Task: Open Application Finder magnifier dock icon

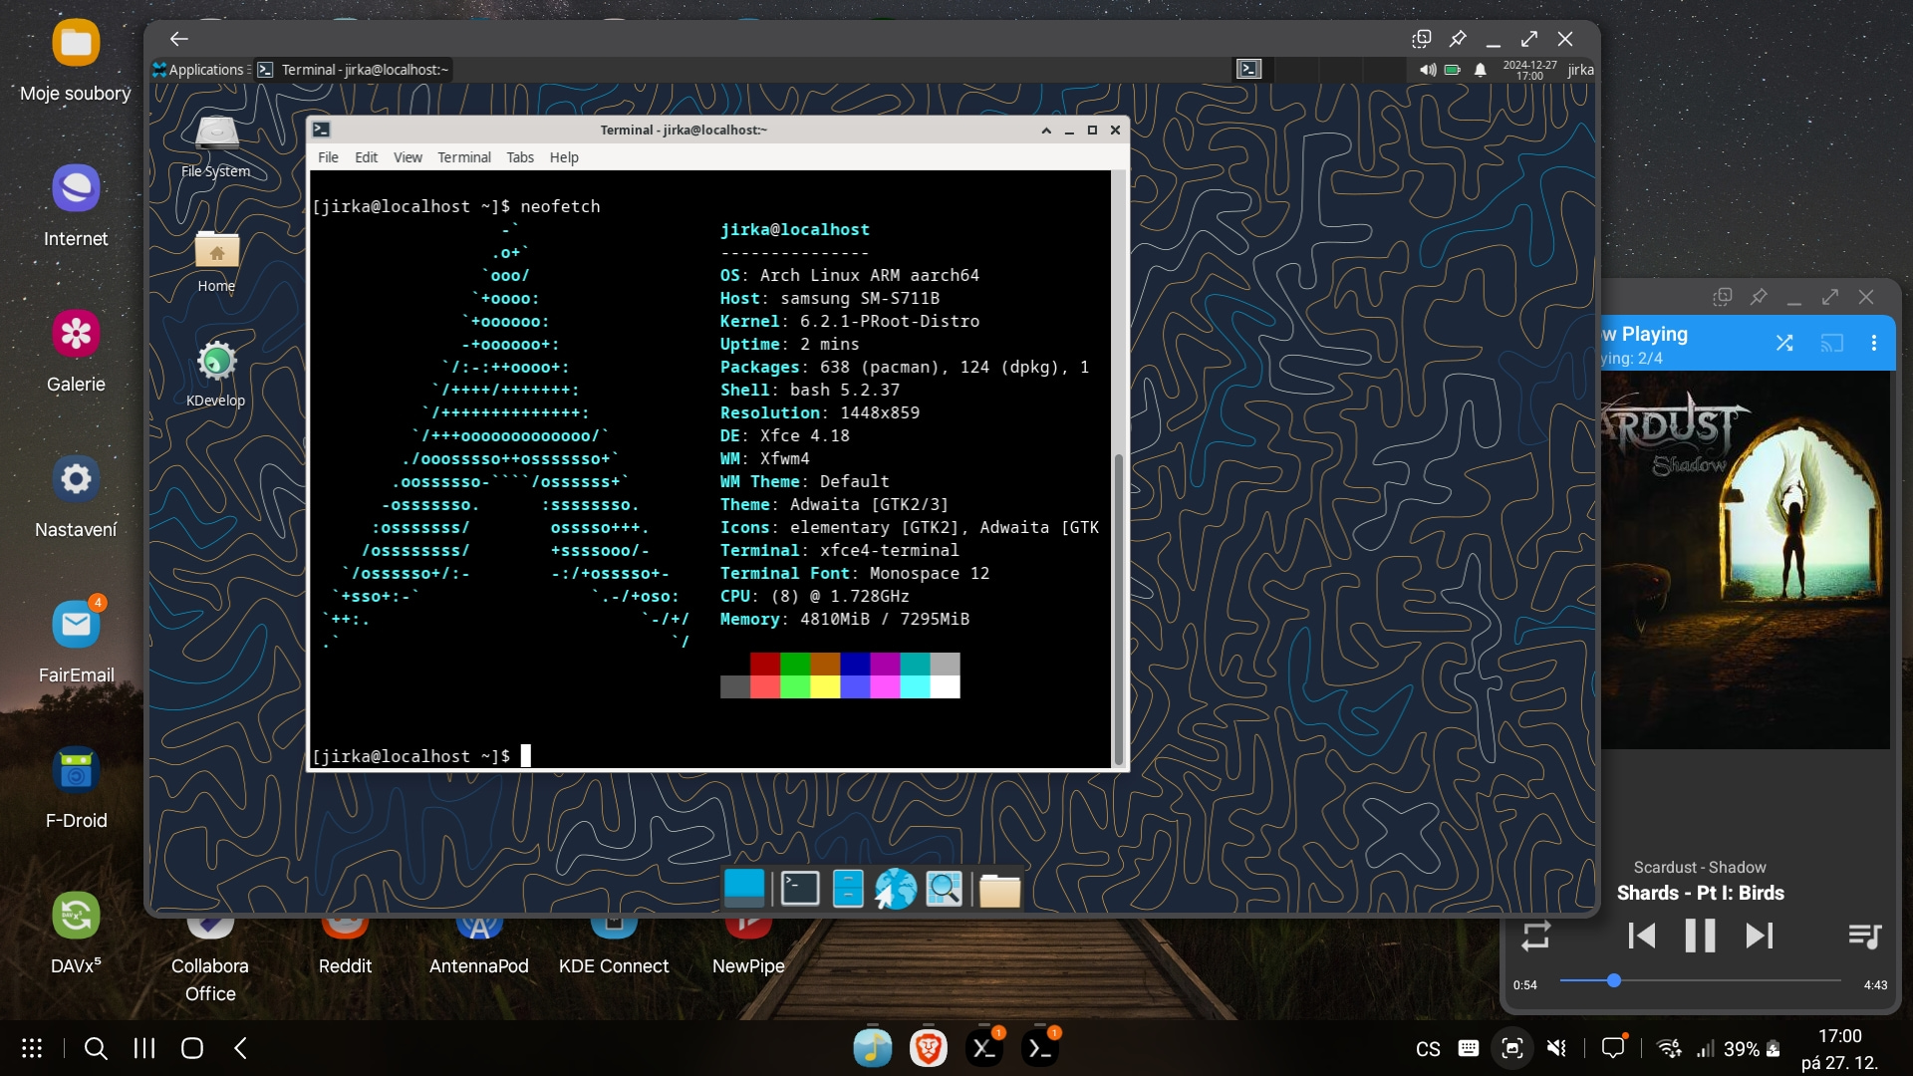Action: [x=944, y=888]
